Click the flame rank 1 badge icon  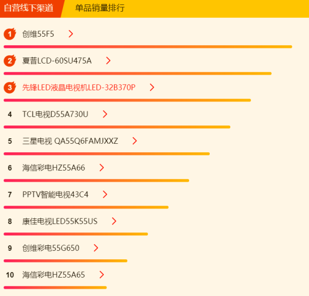pyautogui.click(x=10, y=34)
